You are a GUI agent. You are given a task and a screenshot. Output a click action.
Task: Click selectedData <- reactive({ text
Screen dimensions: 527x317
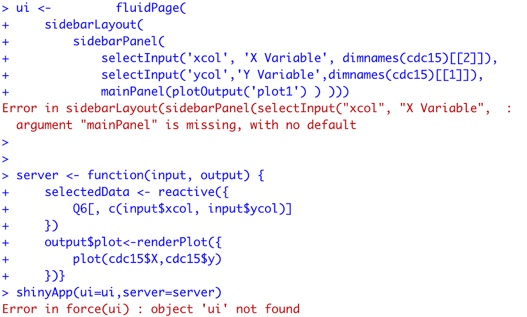point(137,192)
